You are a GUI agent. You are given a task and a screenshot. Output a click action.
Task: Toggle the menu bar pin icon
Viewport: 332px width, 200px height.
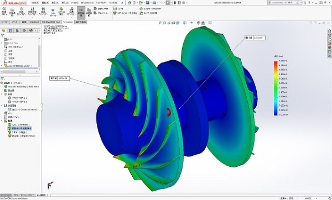pyautogui.click(x=122, y=3)
